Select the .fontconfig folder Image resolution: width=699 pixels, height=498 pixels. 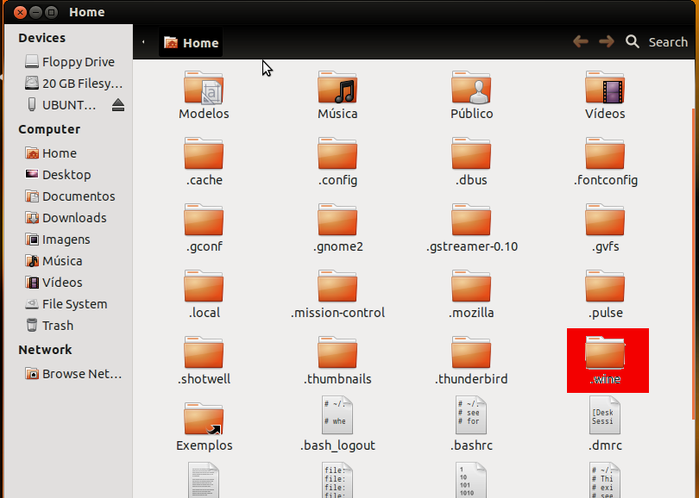605,162
